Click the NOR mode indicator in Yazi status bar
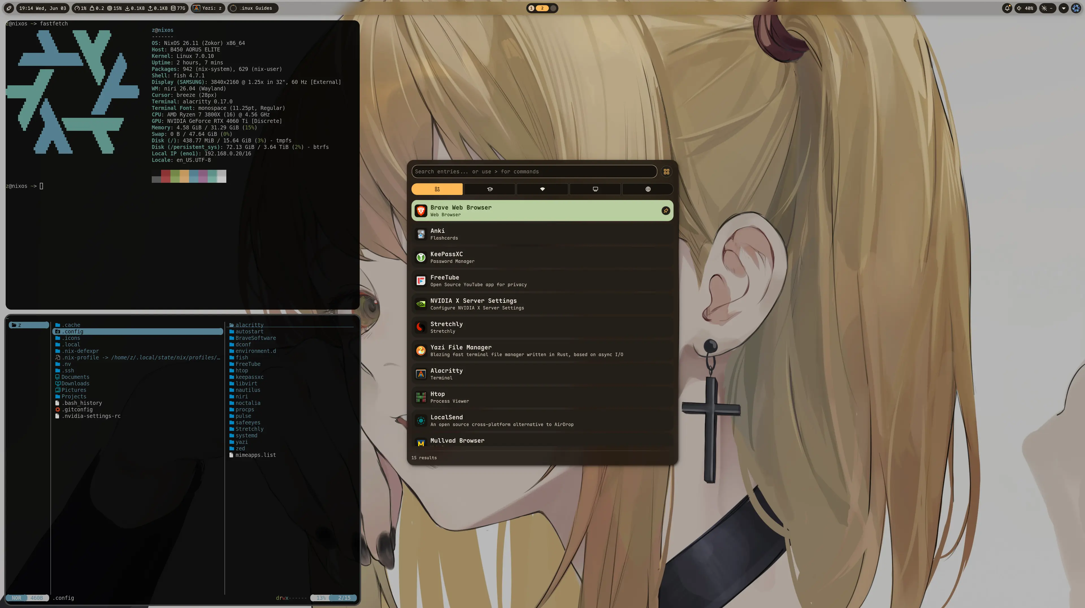 point(16,598)
